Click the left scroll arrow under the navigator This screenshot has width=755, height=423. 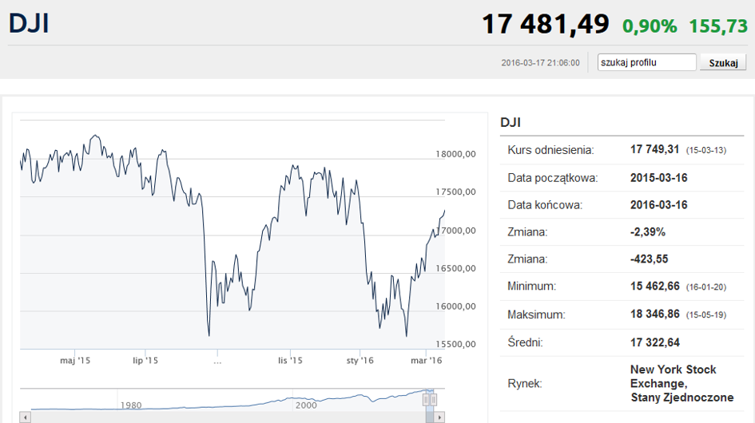click(x=24, y=417)
